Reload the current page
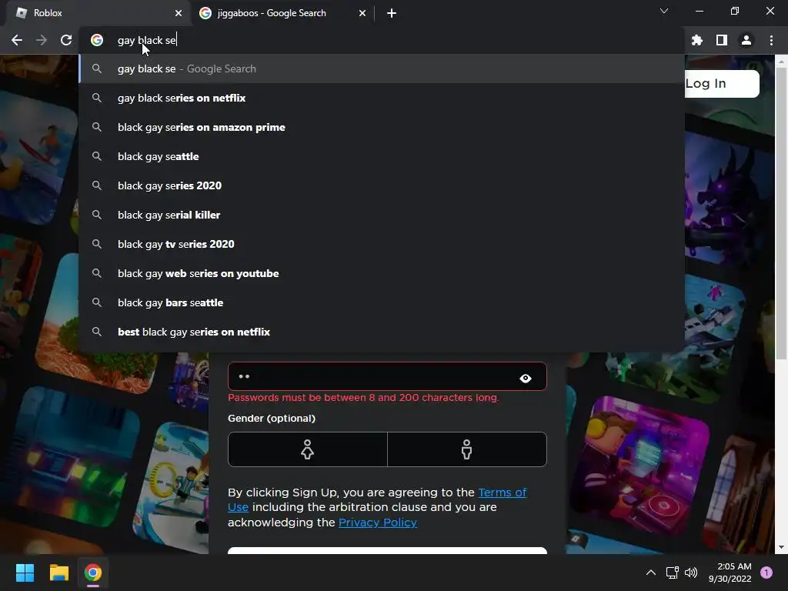Screen dimensions: 788x591 point(66,40)
